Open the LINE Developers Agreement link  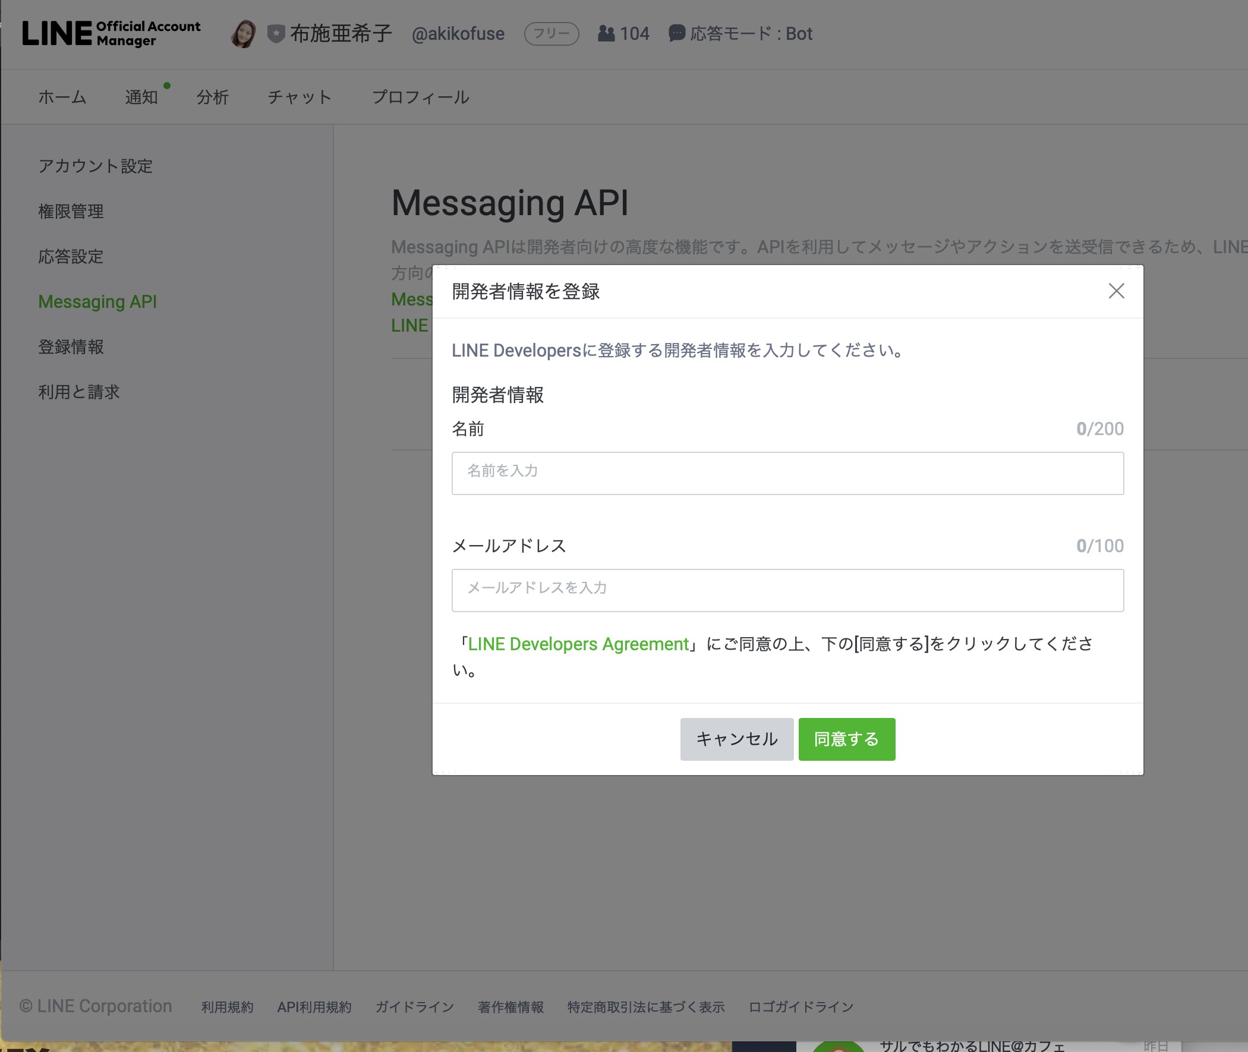578,644
